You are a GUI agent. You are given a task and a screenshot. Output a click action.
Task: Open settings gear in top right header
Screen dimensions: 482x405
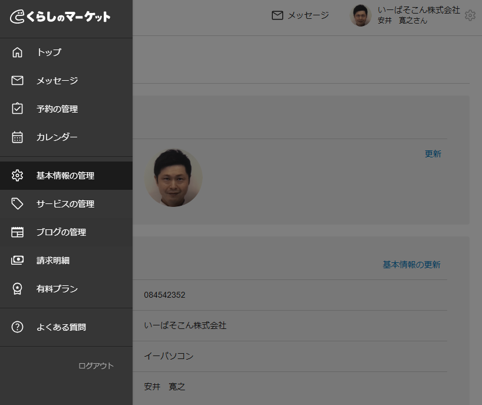470,15
